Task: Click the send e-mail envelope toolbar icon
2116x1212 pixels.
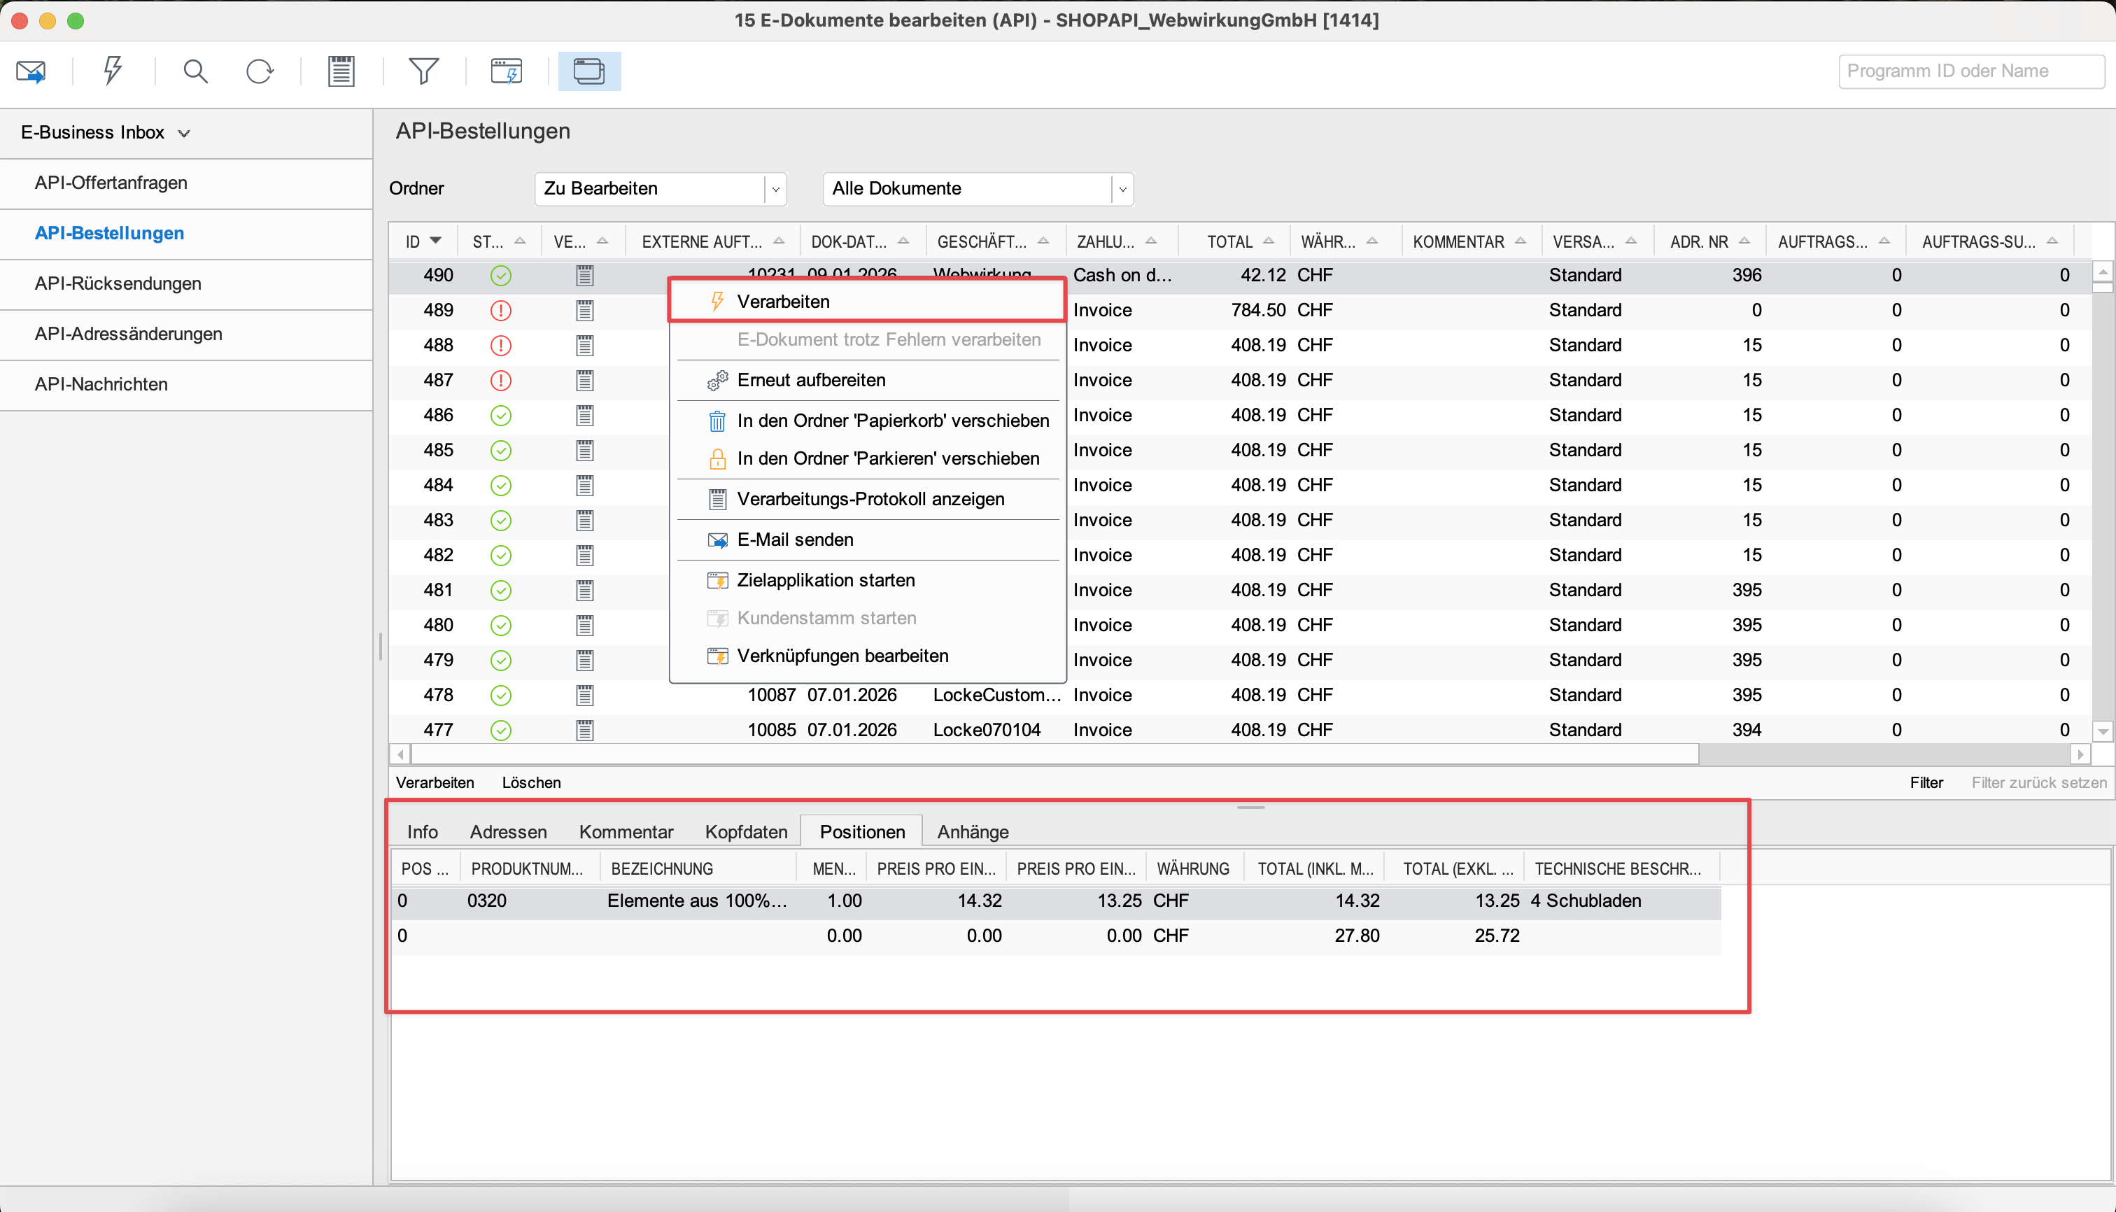Action: coord(31,71)
